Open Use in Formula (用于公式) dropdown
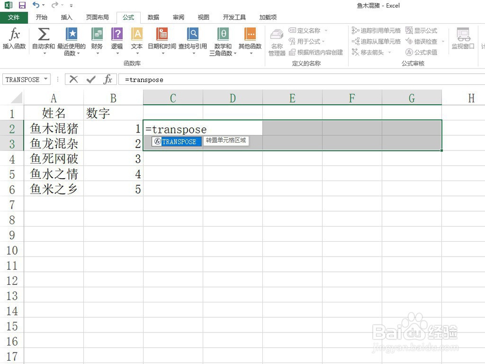The width and height of the screenshot is (485, 364). tap(307, 41)
